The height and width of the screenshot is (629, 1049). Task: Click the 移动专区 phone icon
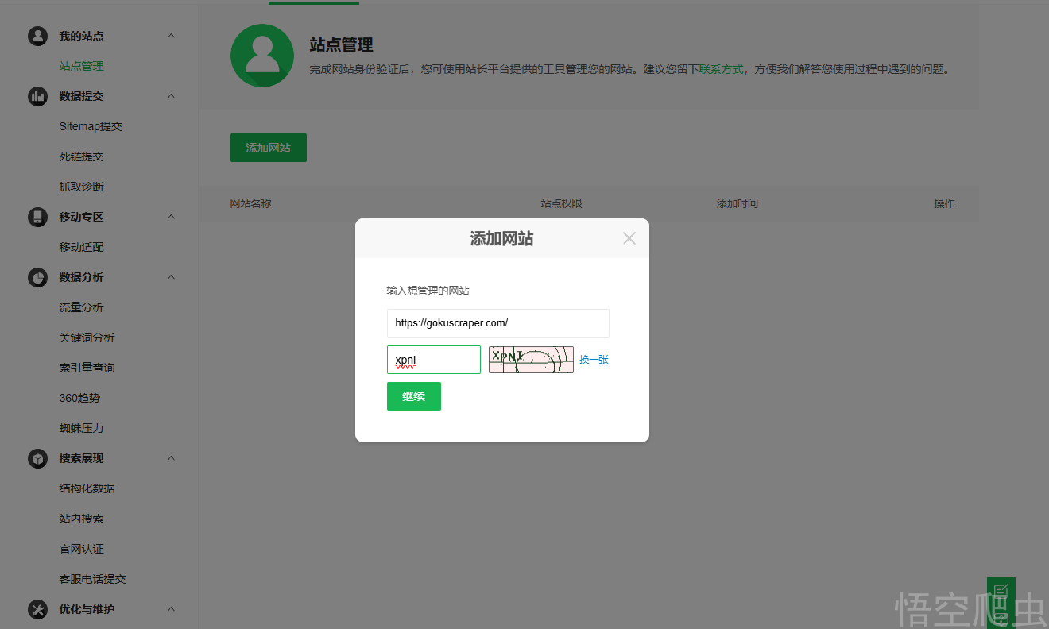(x=37, y=217)
